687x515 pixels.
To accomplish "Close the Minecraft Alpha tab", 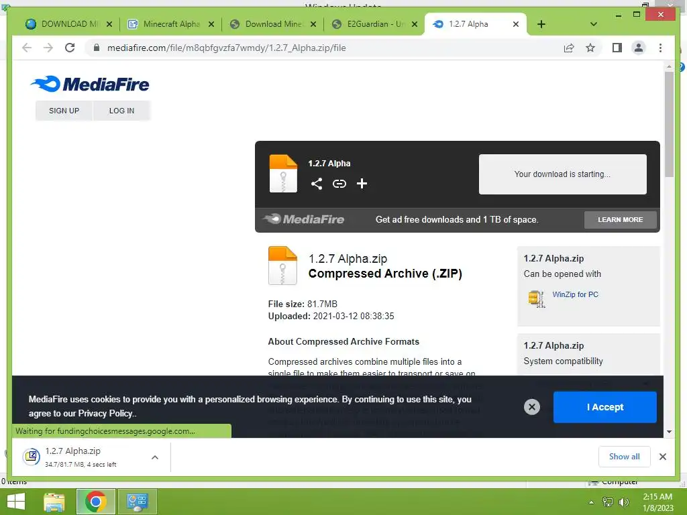I will (211, 25).
